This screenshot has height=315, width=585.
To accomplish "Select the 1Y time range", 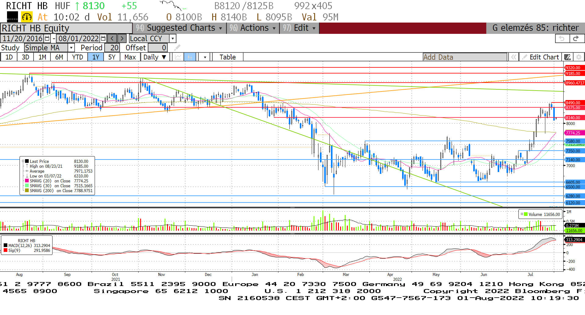I will 96,57.
